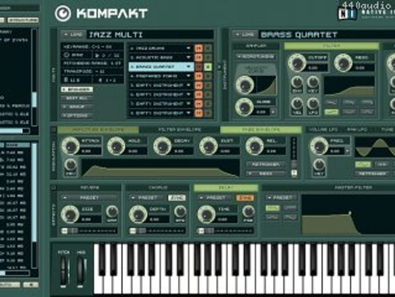
Task: Click the Delay effect header
Action: click(x=226, y=187)
